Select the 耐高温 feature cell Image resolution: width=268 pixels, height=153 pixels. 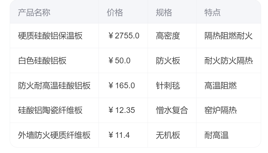tap(217, 135)
